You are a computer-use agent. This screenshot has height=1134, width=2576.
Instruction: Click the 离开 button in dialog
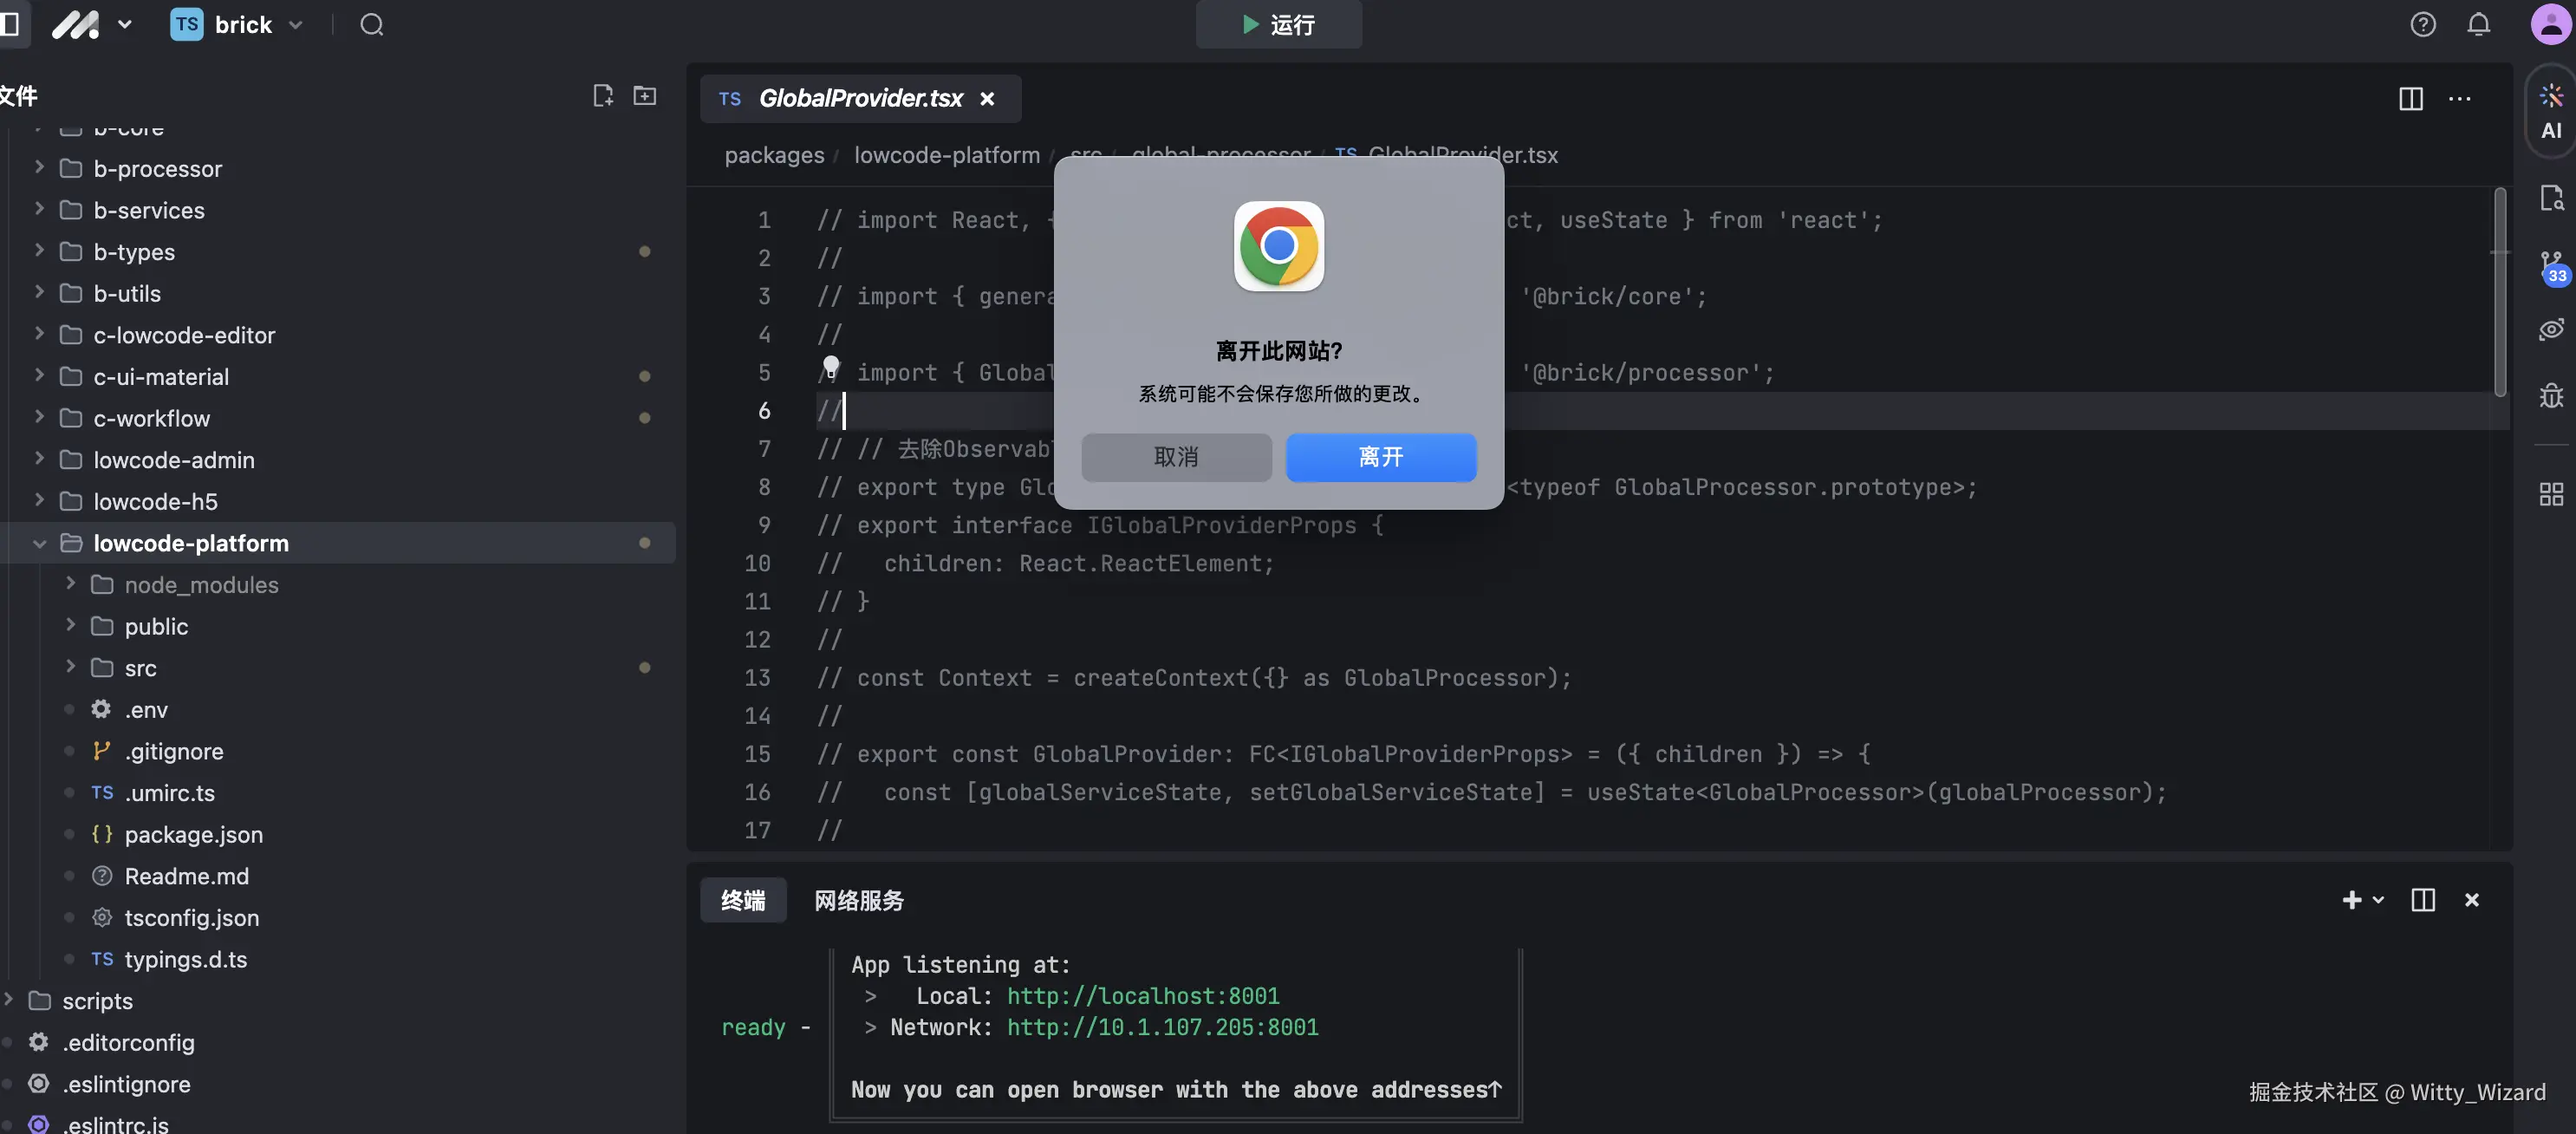pos(1380,457)
